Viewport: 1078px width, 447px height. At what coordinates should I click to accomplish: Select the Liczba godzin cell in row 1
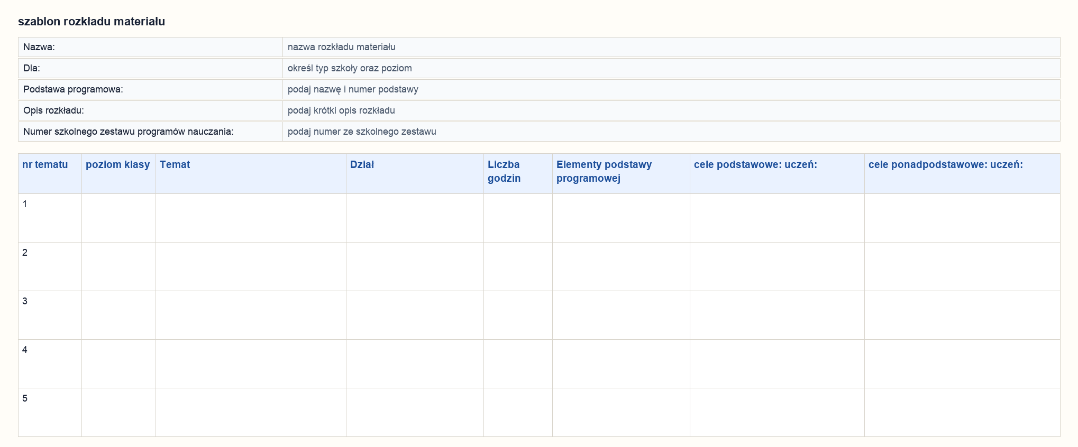(x=518, y=218)
